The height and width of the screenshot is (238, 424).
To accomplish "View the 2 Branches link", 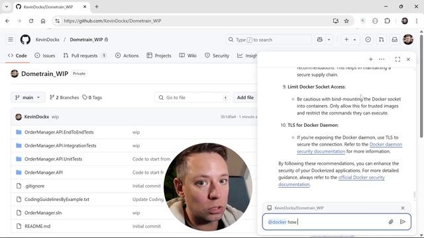I will click(x=64, y=97).
